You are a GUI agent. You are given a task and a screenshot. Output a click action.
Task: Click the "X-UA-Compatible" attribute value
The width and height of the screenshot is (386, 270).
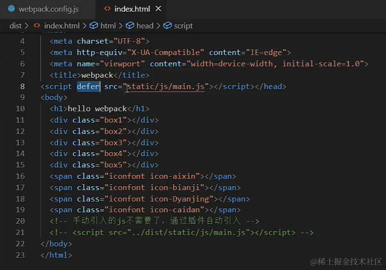(166, 53)
